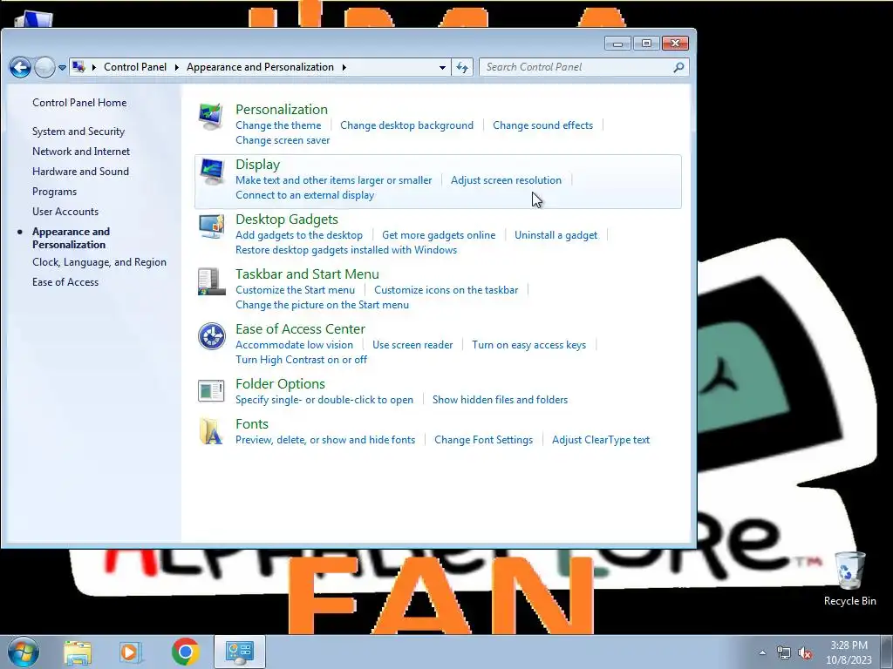Click Make text and other items larger or smaller
893x669 pixels.
tap(334, 180)
